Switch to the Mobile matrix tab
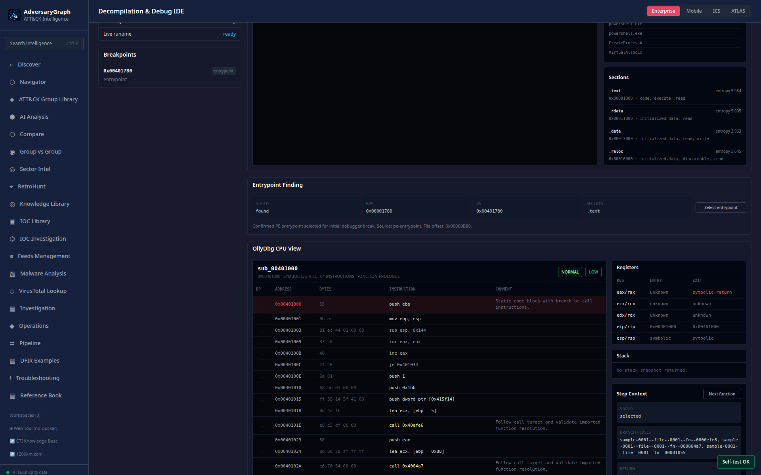761x475 pixels. coord(694,11)
